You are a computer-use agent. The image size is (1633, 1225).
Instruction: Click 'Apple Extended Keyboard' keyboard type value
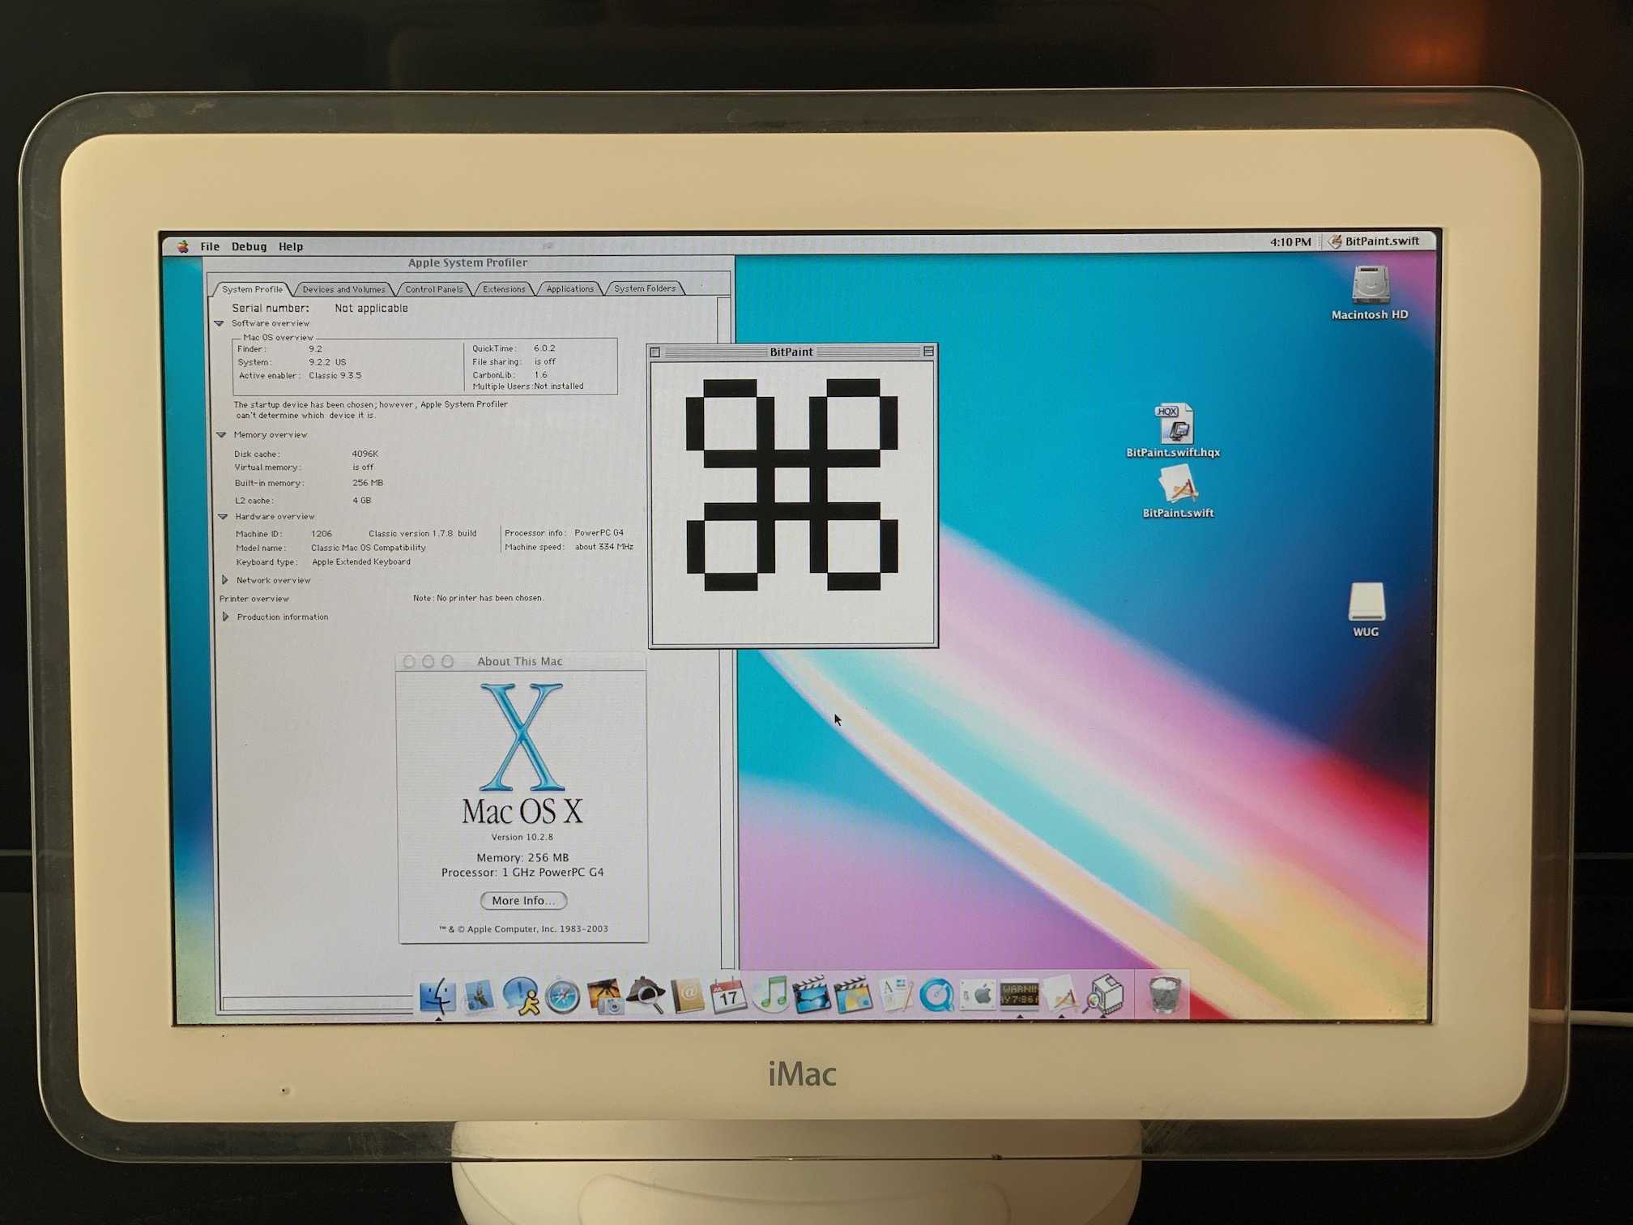pyautogui.click(x=361, y=562)
